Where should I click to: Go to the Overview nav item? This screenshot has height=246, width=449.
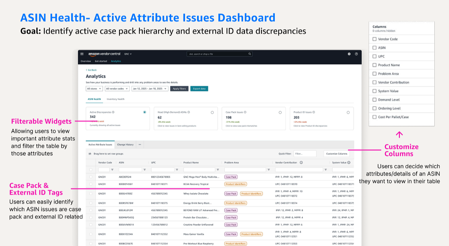tap(86, 61)
